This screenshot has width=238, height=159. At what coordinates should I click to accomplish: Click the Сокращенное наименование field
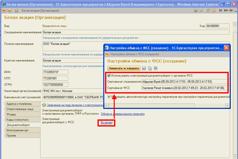point(136,32)
